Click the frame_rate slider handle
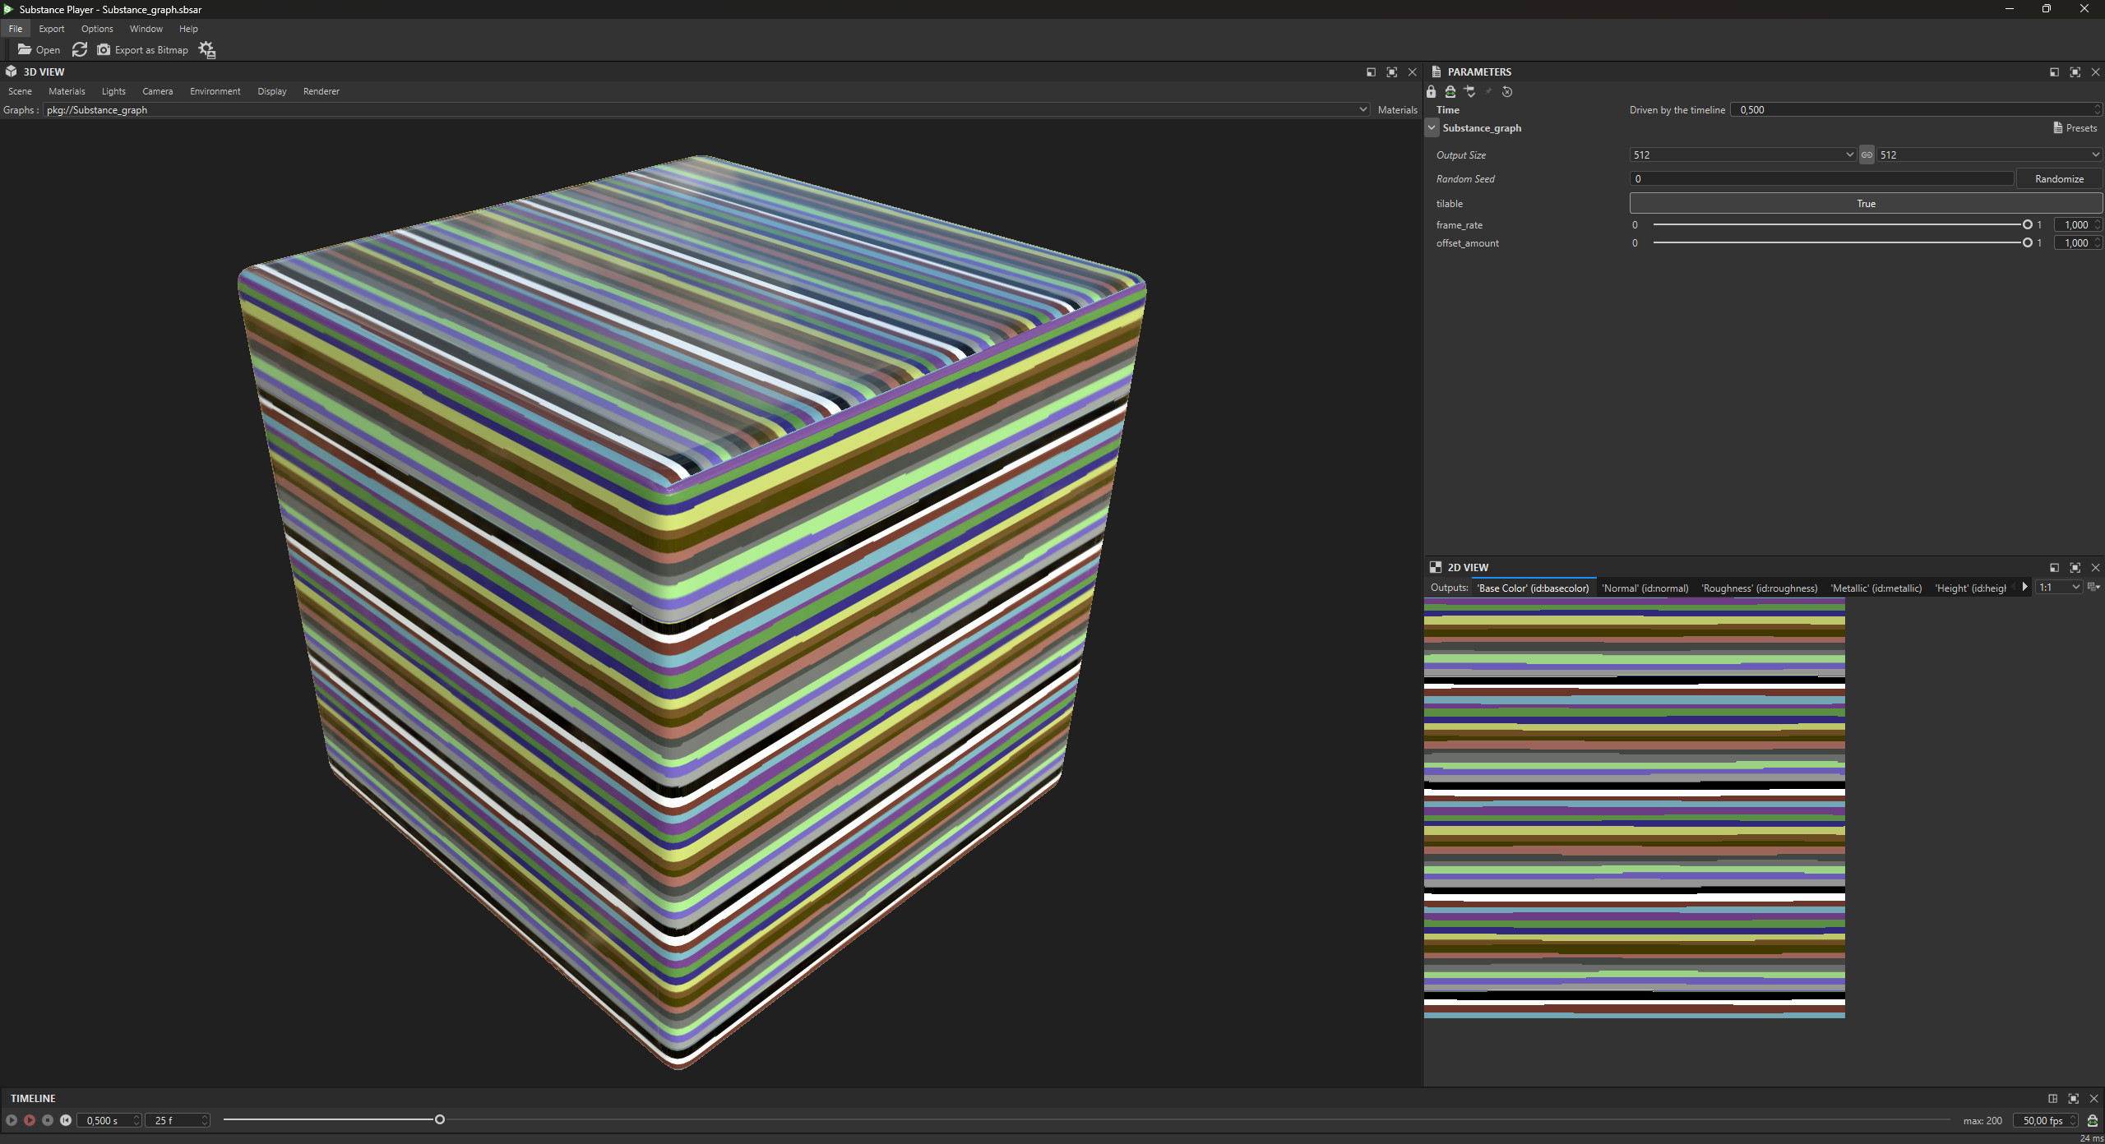The width and height of the screenshot is (2105, 1144). point(2027,225)
